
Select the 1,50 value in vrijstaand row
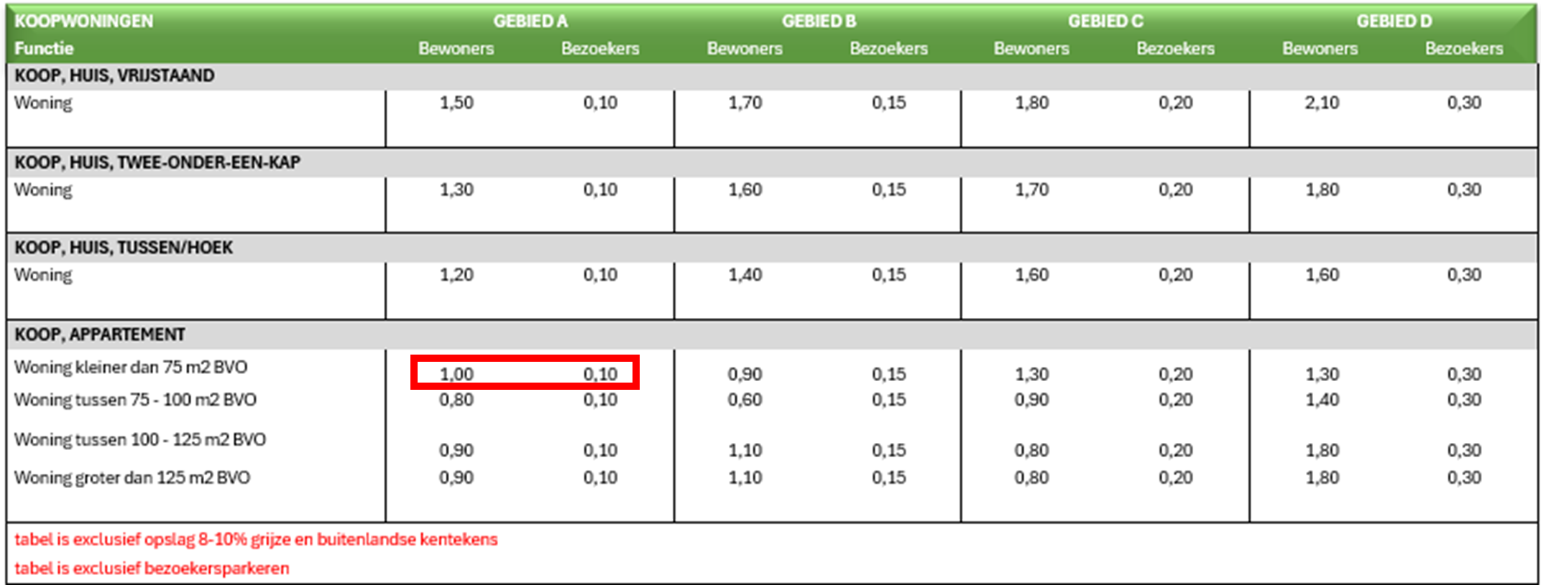pos(456,103)
